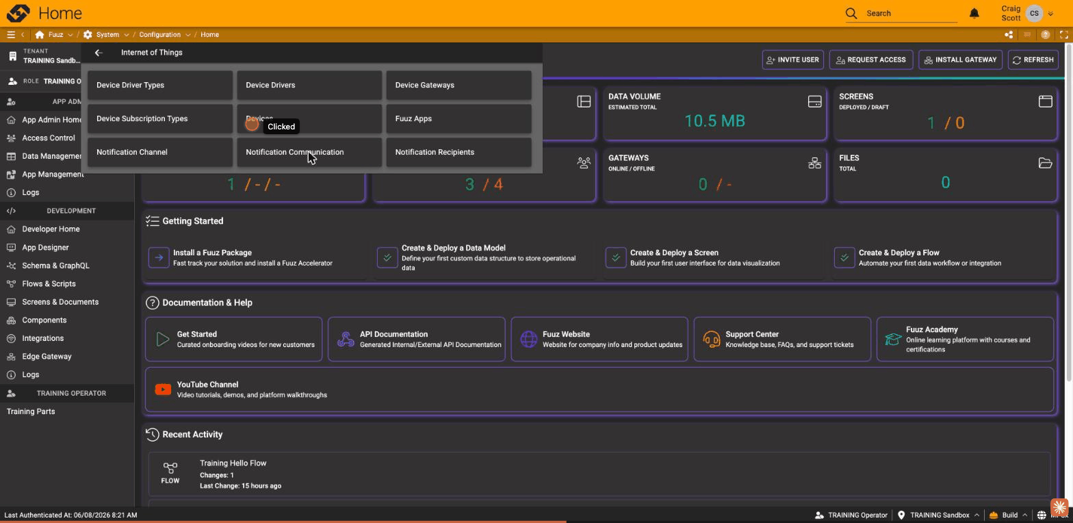
Task: Click the Fuuz Website globe icon
Action: [528, 339]
